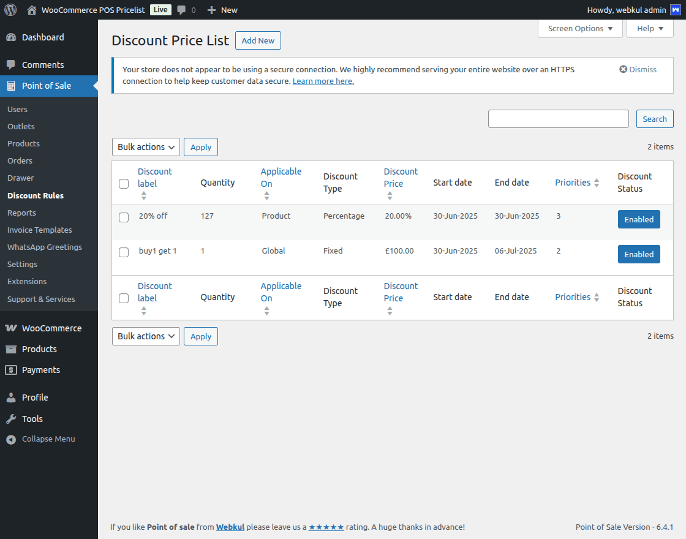
Task: Go to Outlets in Point of Sale menu
Action: 21,126
